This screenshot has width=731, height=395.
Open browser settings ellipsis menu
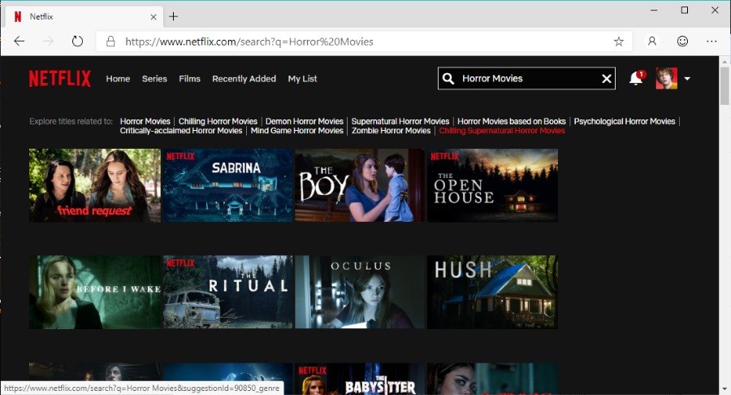click(x=712, y=41)
